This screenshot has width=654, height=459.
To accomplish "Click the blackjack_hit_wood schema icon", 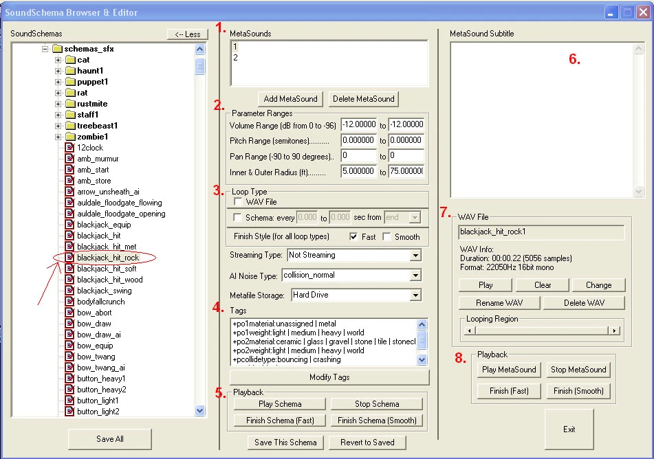I will pyautogui.click(x=69, y=280).
